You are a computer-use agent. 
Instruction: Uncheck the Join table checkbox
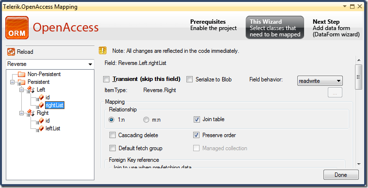pos(197,120)
